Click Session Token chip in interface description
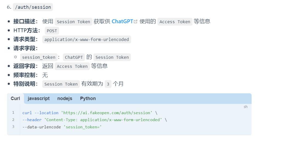The image size is (281, 141). pyautogui.click(x=73, y=22)
